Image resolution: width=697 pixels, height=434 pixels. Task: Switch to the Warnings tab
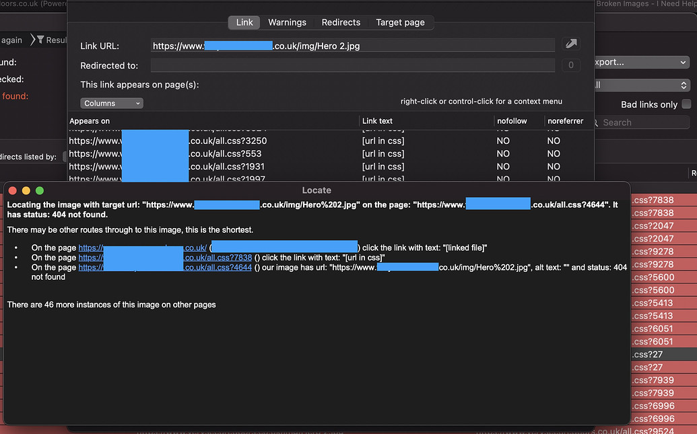click(287, 22)
